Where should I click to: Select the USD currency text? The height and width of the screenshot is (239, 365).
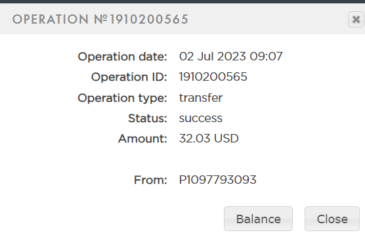tap(226, 139)
